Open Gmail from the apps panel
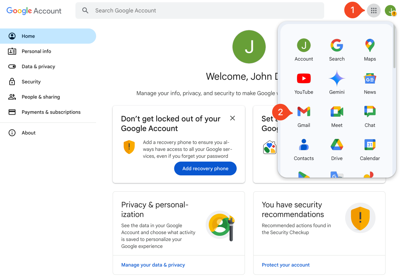This screenshot has height=280, width=401. (304, 112)
